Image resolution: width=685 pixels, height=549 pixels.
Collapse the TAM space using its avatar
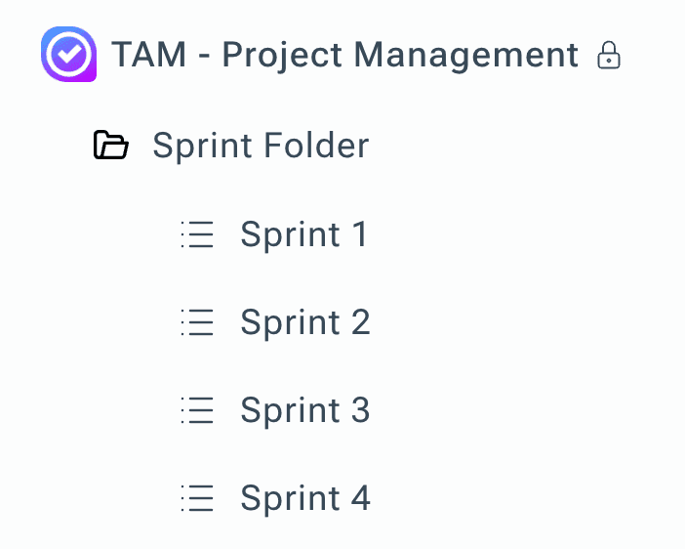pyautogui.click(x=68, y=55)
